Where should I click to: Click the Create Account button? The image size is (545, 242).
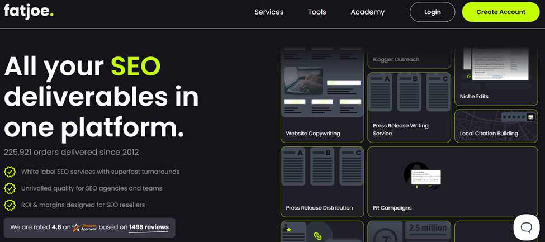(500, 12)
